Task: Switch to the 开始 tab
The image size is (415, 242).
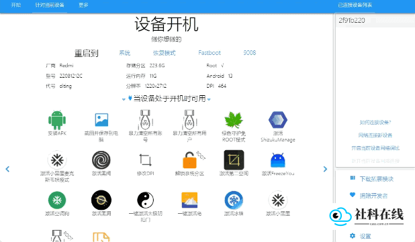Action: coord(16,5)
